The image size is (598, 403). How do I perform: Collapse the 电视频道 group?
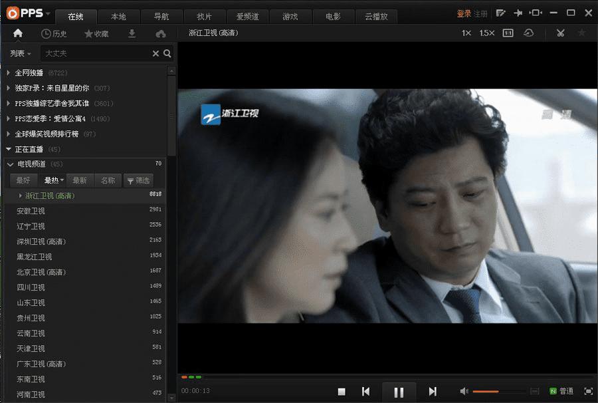point(10,164)
